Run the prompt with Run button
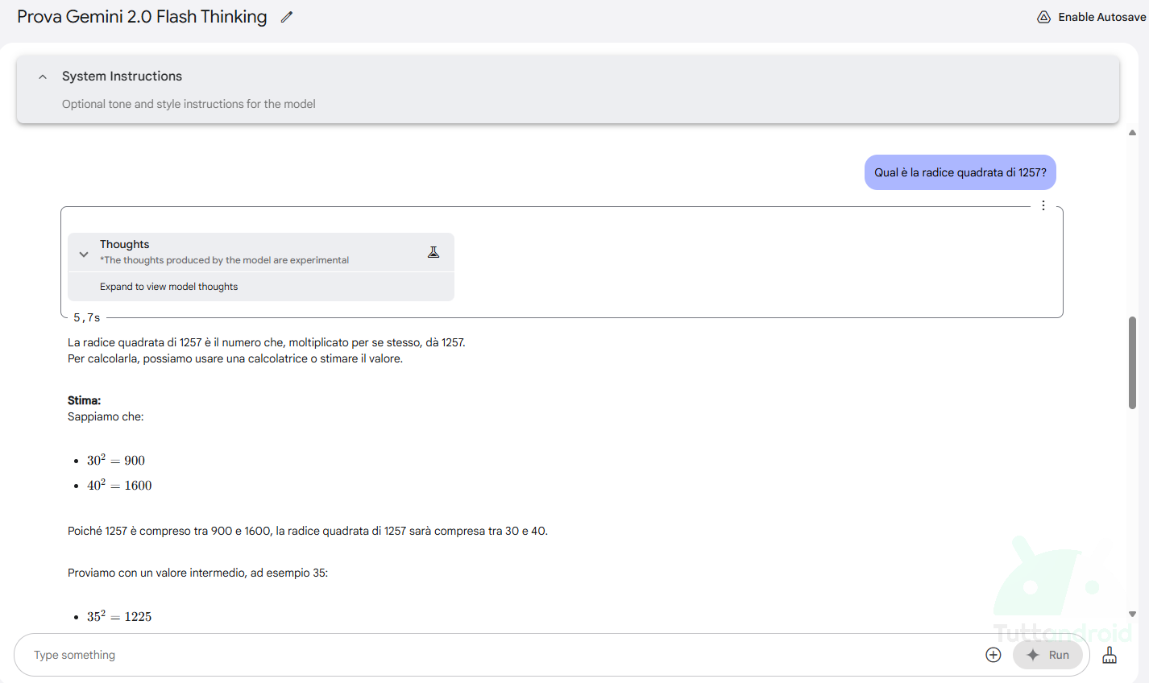The height and width of the screenshot is (683, 1149). [x=1047, y=655]
